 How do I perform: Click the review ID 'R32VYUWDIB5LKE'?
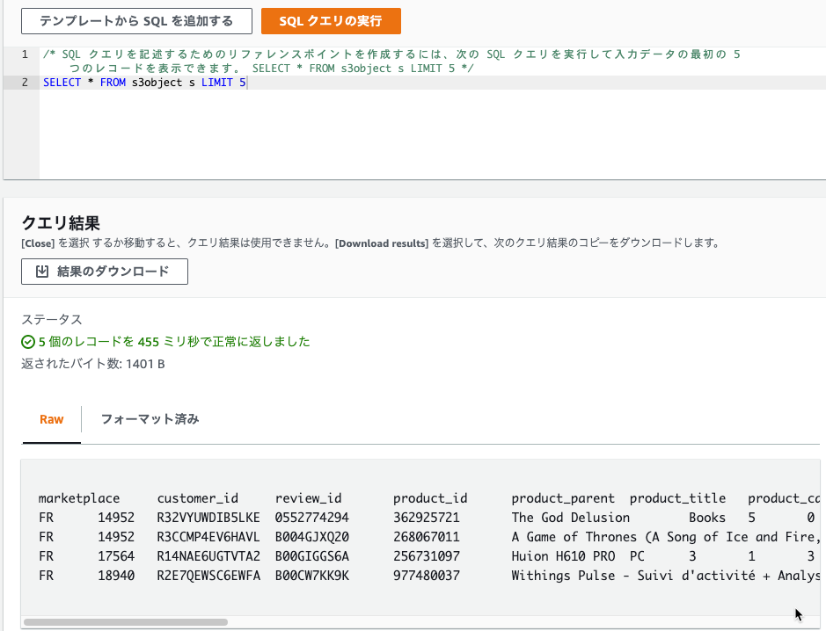click(208, 518)
